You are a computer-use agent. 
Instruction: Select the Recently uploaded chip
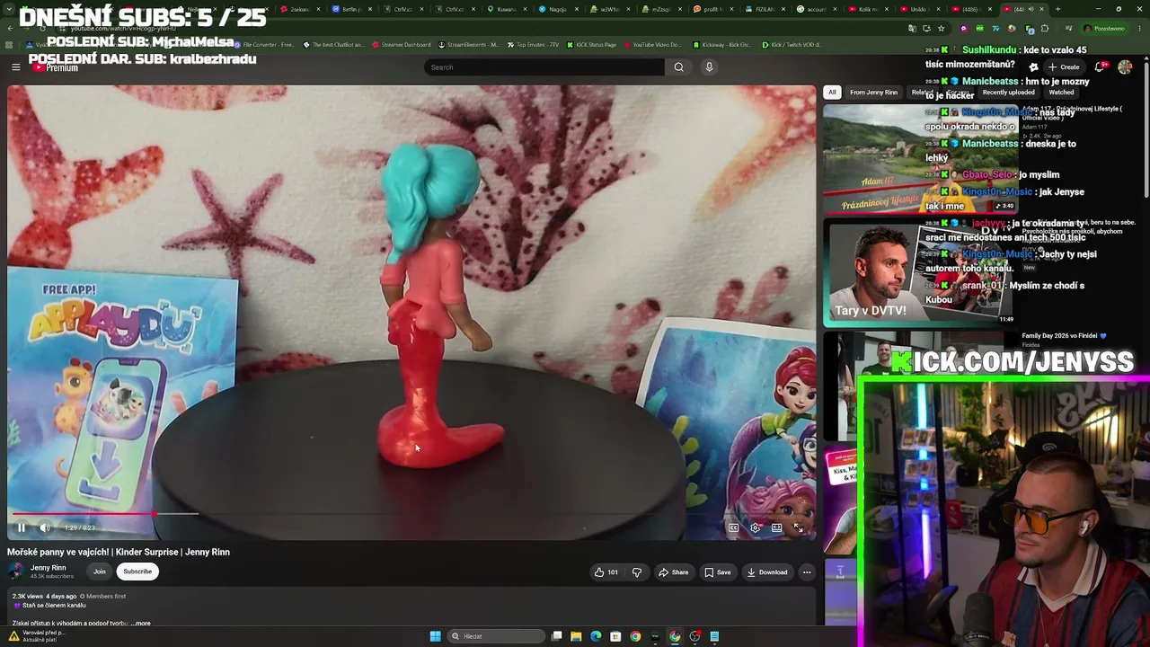tap(1008, 92)
